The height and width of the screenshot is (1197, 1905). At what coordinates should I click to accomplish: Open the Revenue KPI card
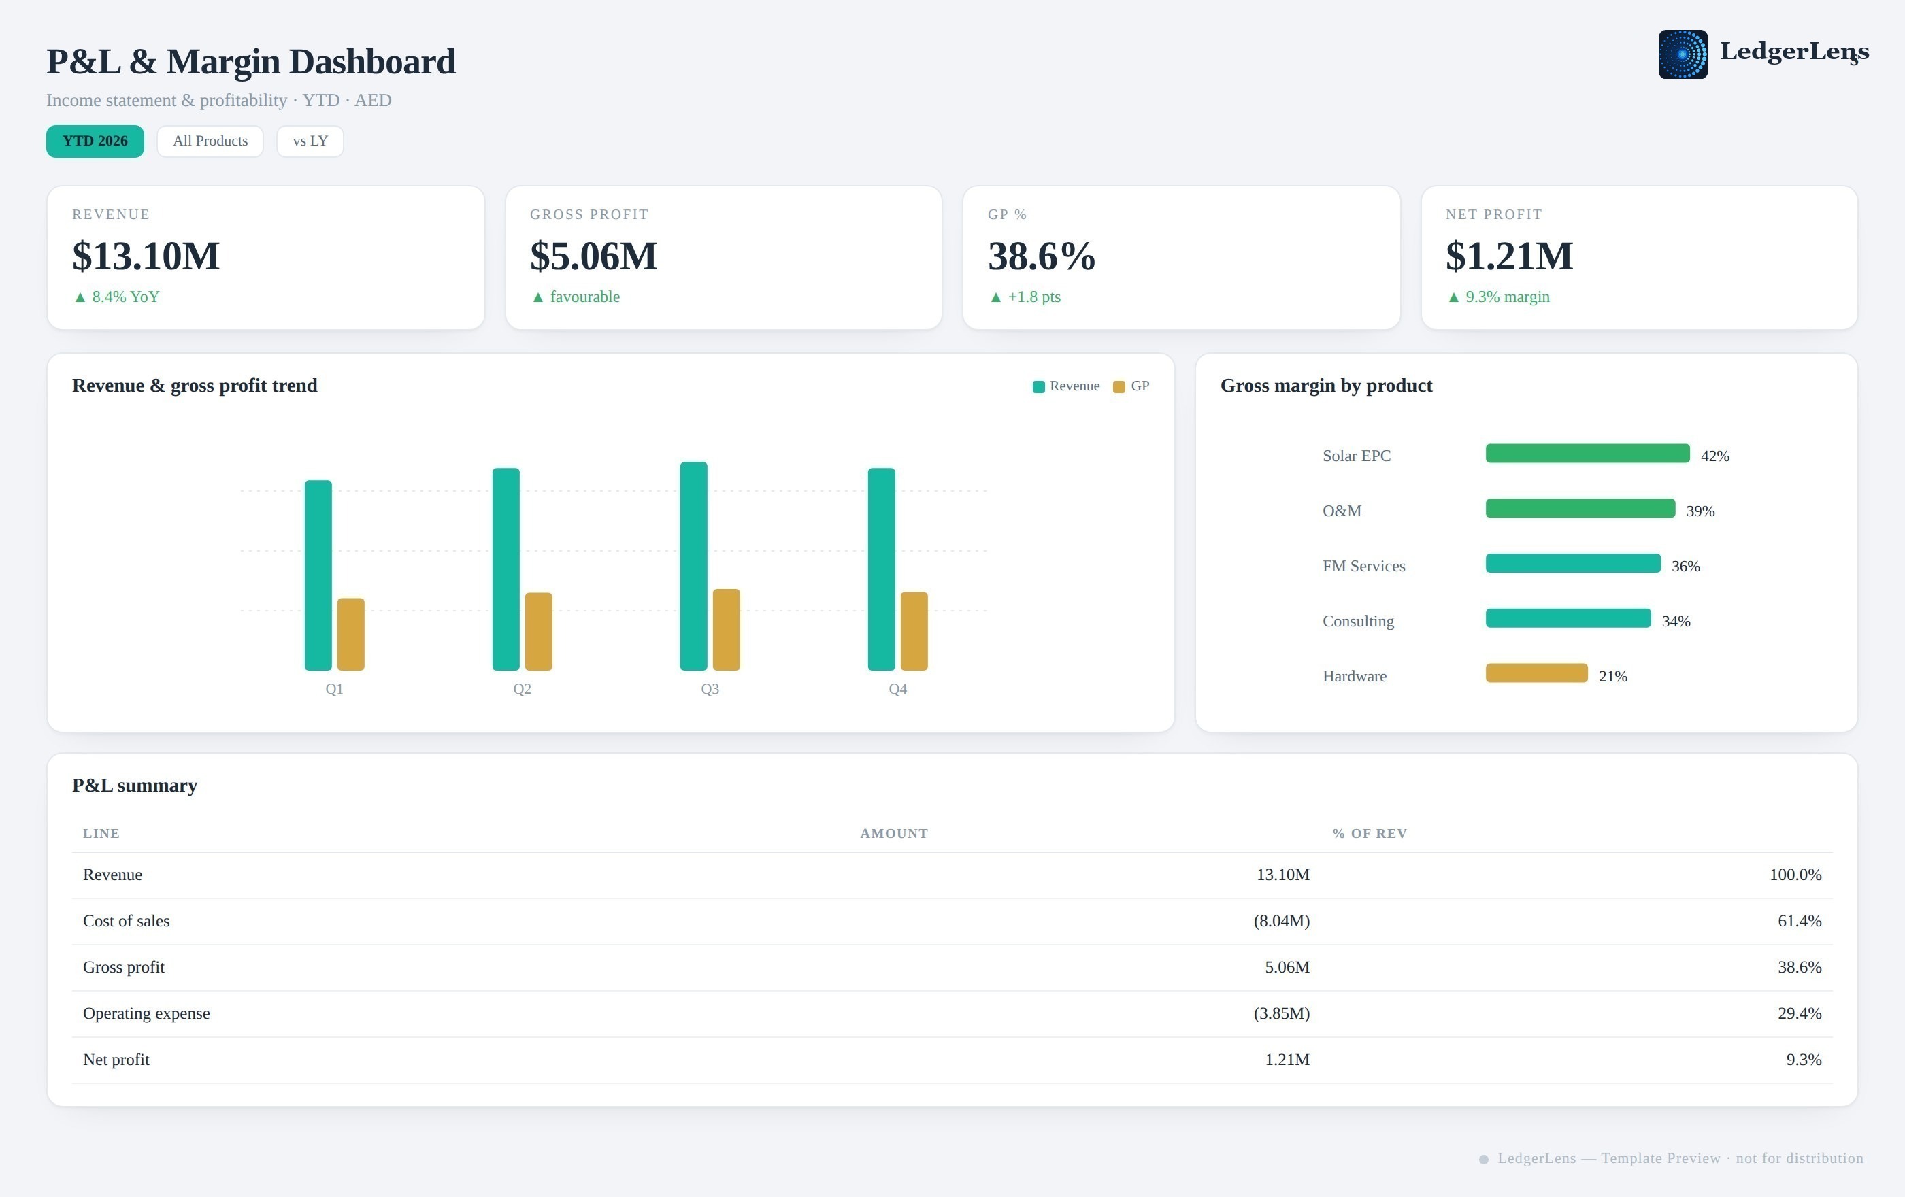coord(266,258)
